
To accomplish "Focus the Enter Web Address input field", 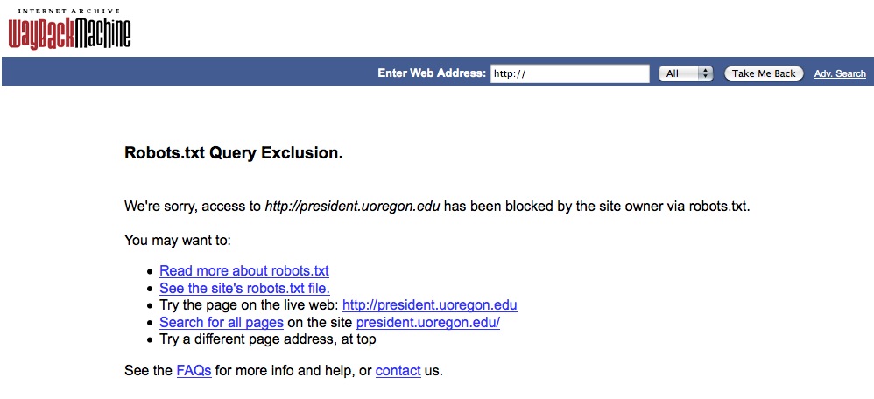I will click(x=569, y=73).
